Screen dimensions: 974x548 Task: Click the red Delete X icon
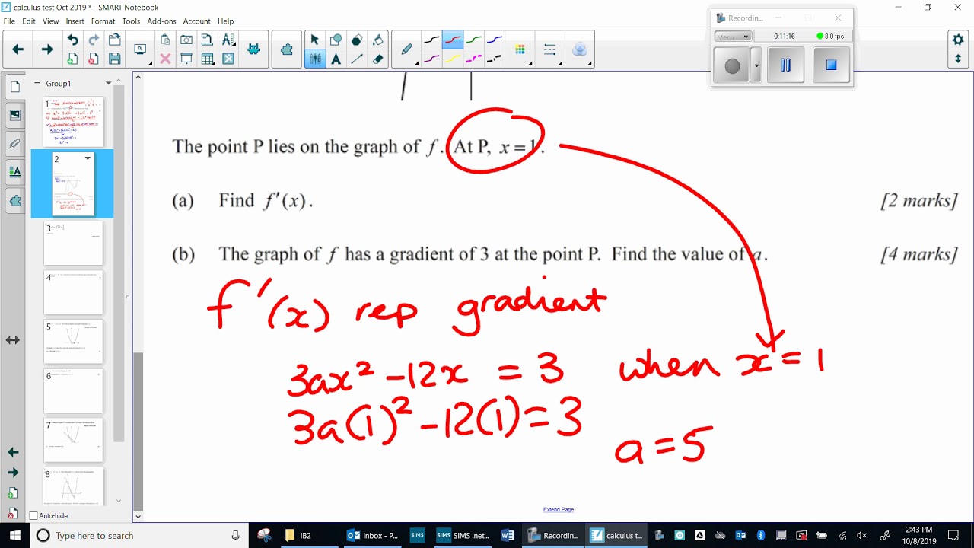165,59
